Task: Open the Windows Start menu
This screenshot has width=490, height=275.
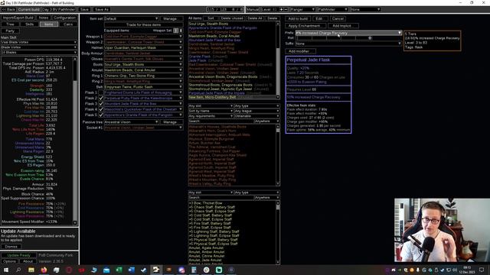Action: click(x=5, y=270)
